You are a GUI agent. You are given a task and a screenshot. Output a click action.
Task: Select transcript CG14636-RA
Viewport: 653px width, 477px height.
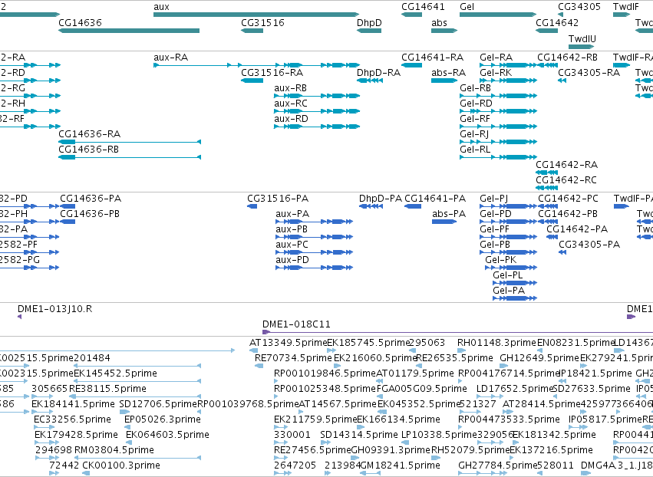click(x=90, y=134)
